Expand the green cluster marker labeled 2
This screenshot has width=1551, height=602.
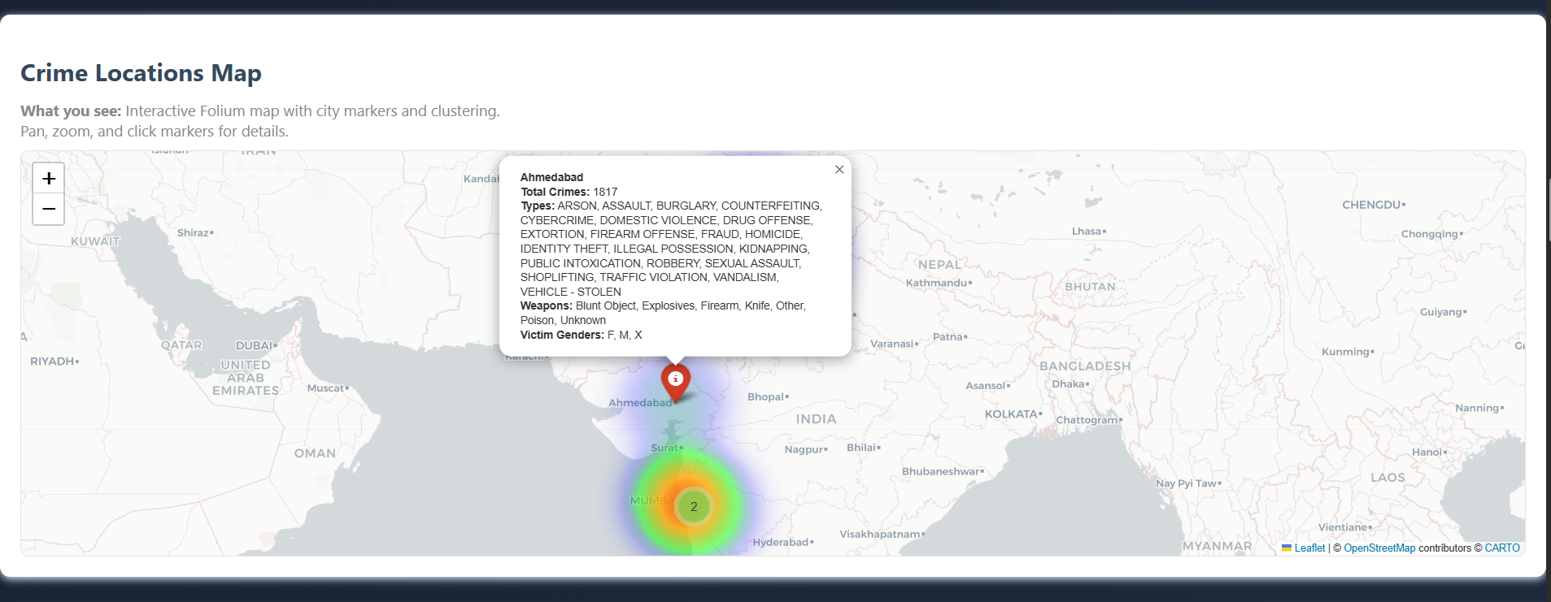click(x=694, y=506)
